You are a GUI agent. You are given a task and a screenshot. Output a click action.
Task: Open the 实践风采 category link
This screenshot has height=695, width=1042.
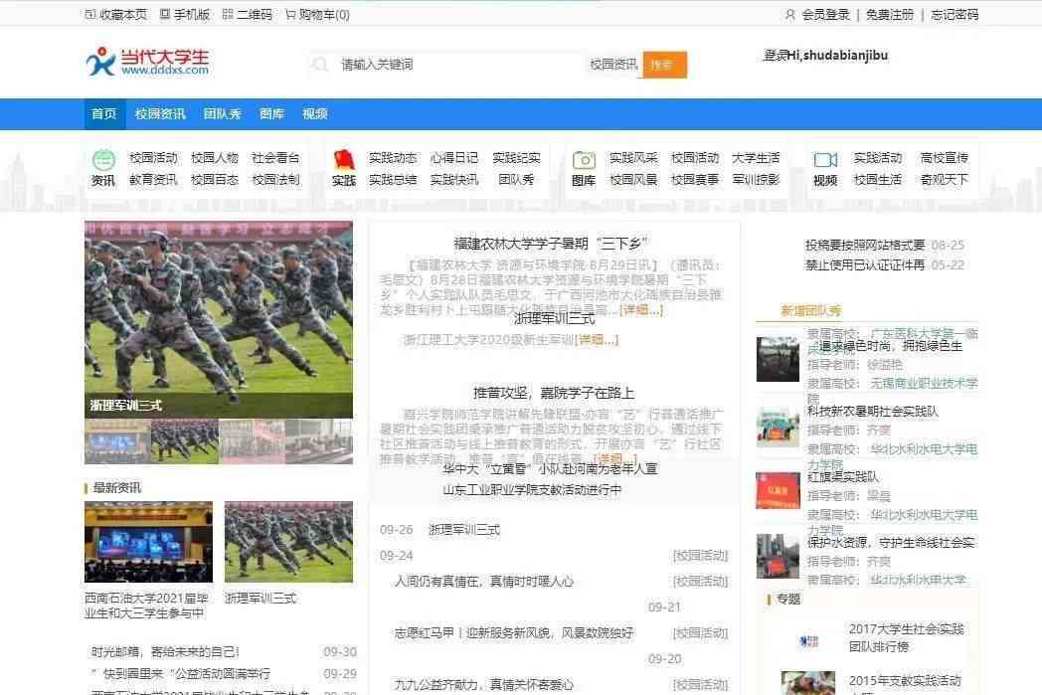pos(633,158)
